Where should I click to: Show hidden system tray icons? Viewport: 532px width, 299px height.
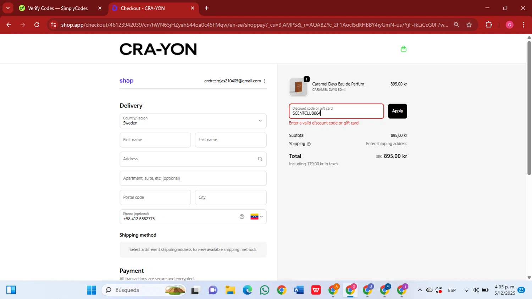[x=420, y=290]
